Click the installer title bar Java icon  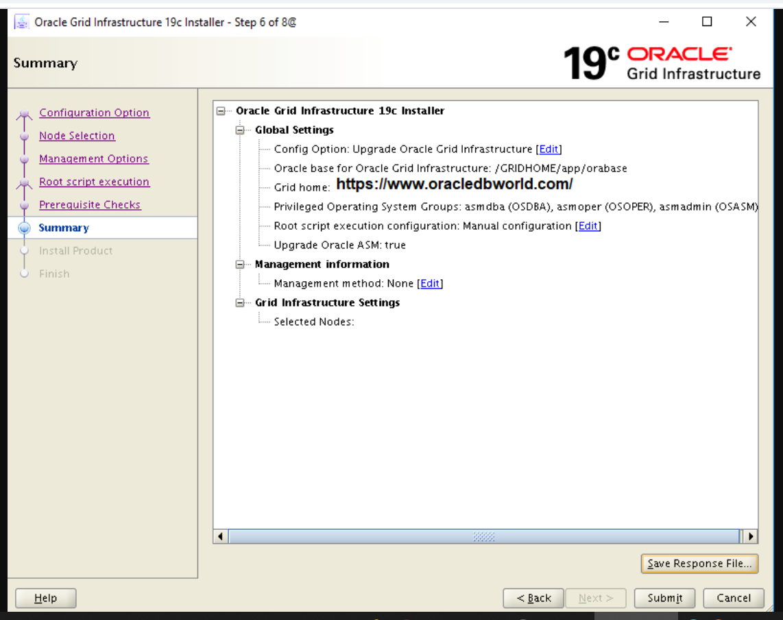pyautogui.click(x=21, y=22)
